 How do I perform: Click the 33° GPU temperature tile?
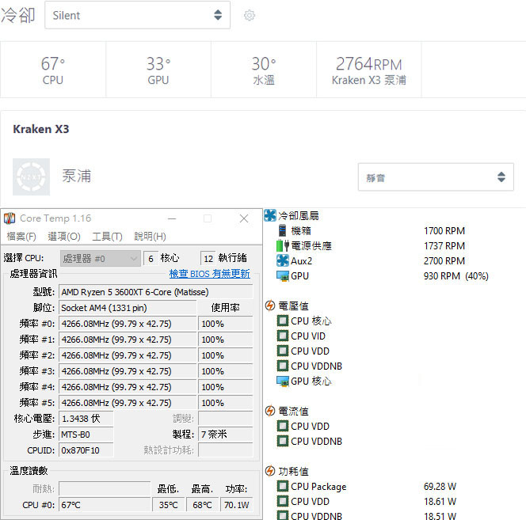point(158,70)
